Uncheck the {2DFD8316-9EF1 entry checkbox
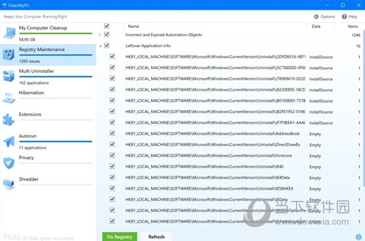 [112, 56]
